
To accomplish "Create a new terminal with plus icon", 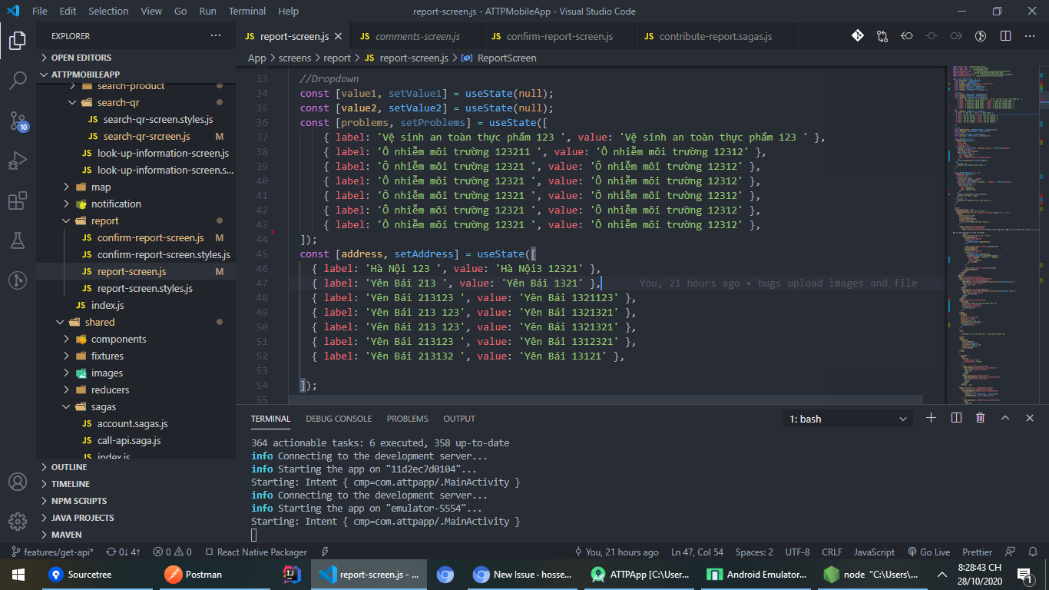I will tap(932, 418).
